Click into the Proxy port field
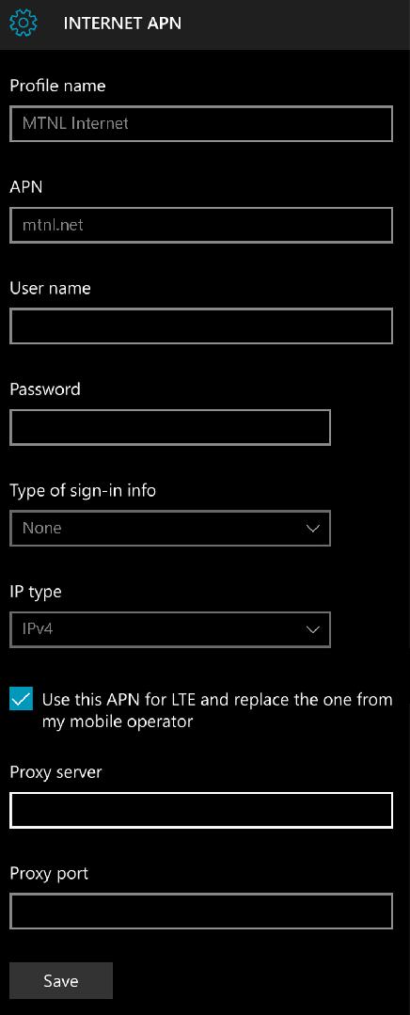This screenshot has height=1015, width=410. [201, 912]
